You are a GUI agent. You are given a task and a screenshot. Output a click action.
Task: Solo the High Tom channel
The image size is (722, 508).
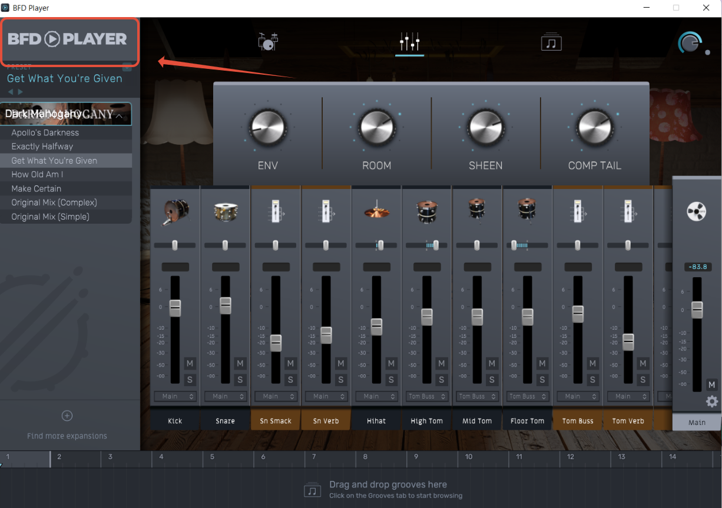tap(442, 380)
